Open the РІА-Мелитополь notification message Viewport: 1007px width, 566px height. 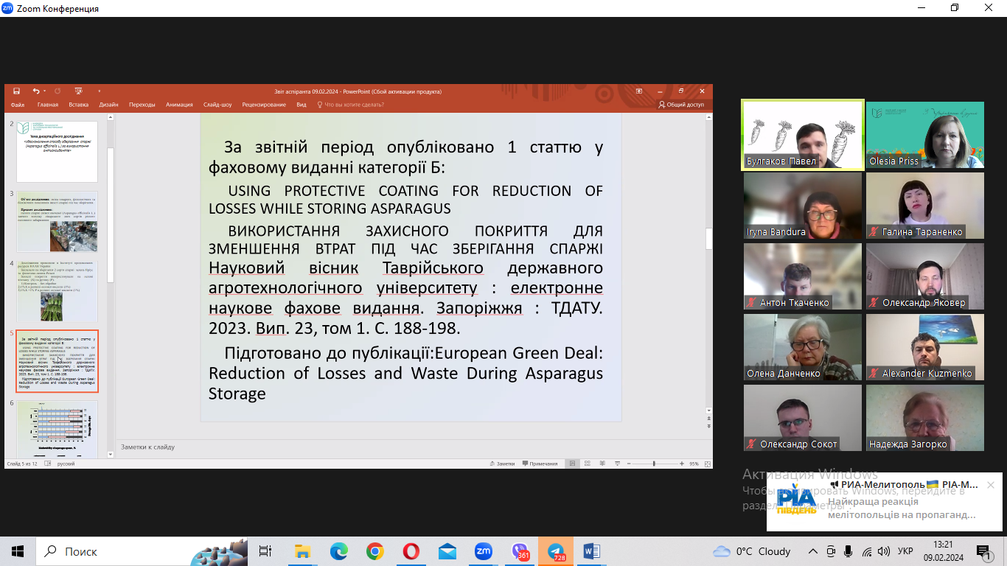(885, 502)
